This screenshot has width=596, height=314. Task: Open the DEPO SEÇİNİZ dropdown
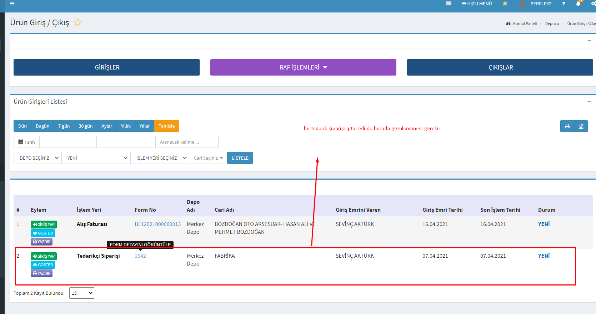tap(37, 158)
